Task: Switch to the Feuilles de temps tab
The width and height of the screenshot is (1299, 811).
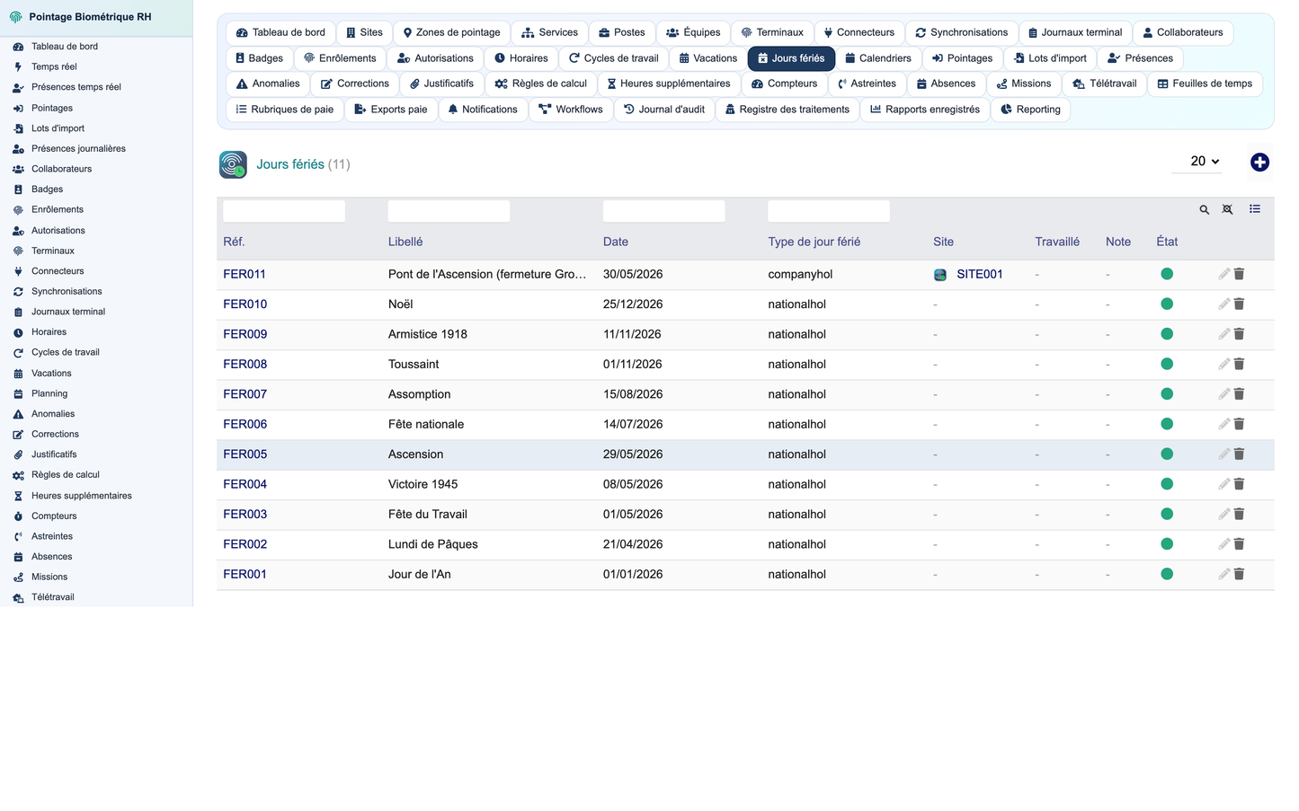Action: [x=1205, y=84]
